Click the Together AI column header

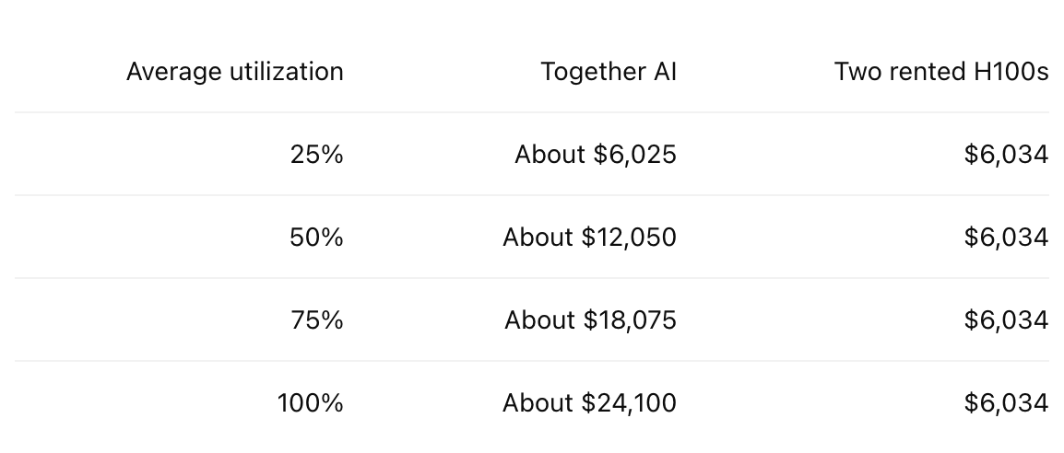(x=609, y=72)
